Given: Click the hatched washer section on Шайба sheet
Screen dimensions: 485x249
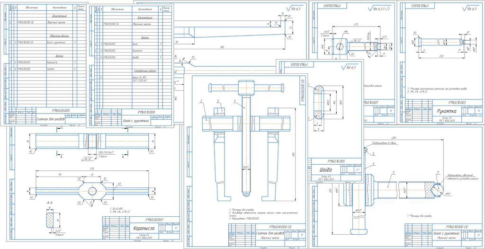Looking at the screenshot, I should point(320,102).
